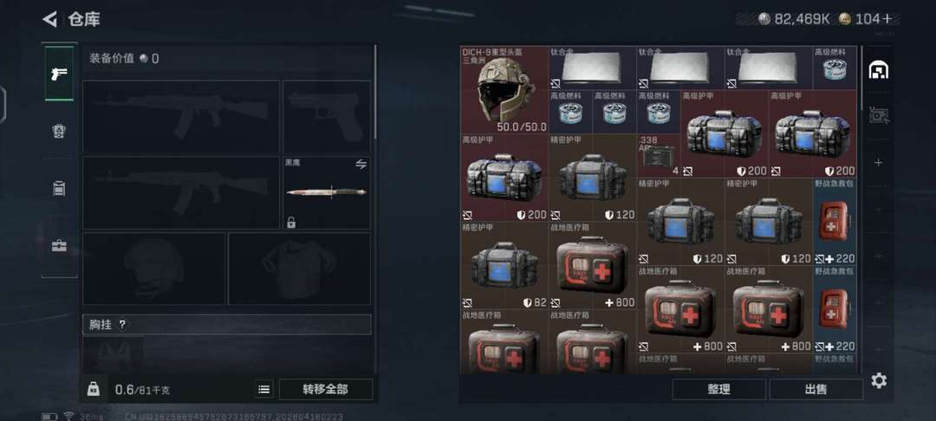The image size is (936, 421).
Task: Click the 转移全部 button
Action: [325, 390]
